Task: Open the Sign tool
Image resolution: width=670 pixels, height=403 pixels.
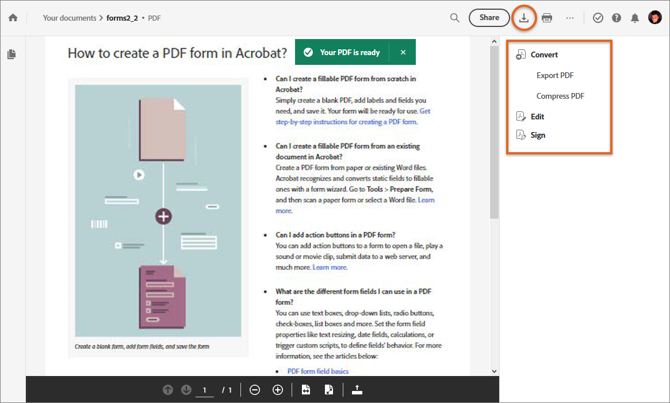Action: tap(538, 135)
